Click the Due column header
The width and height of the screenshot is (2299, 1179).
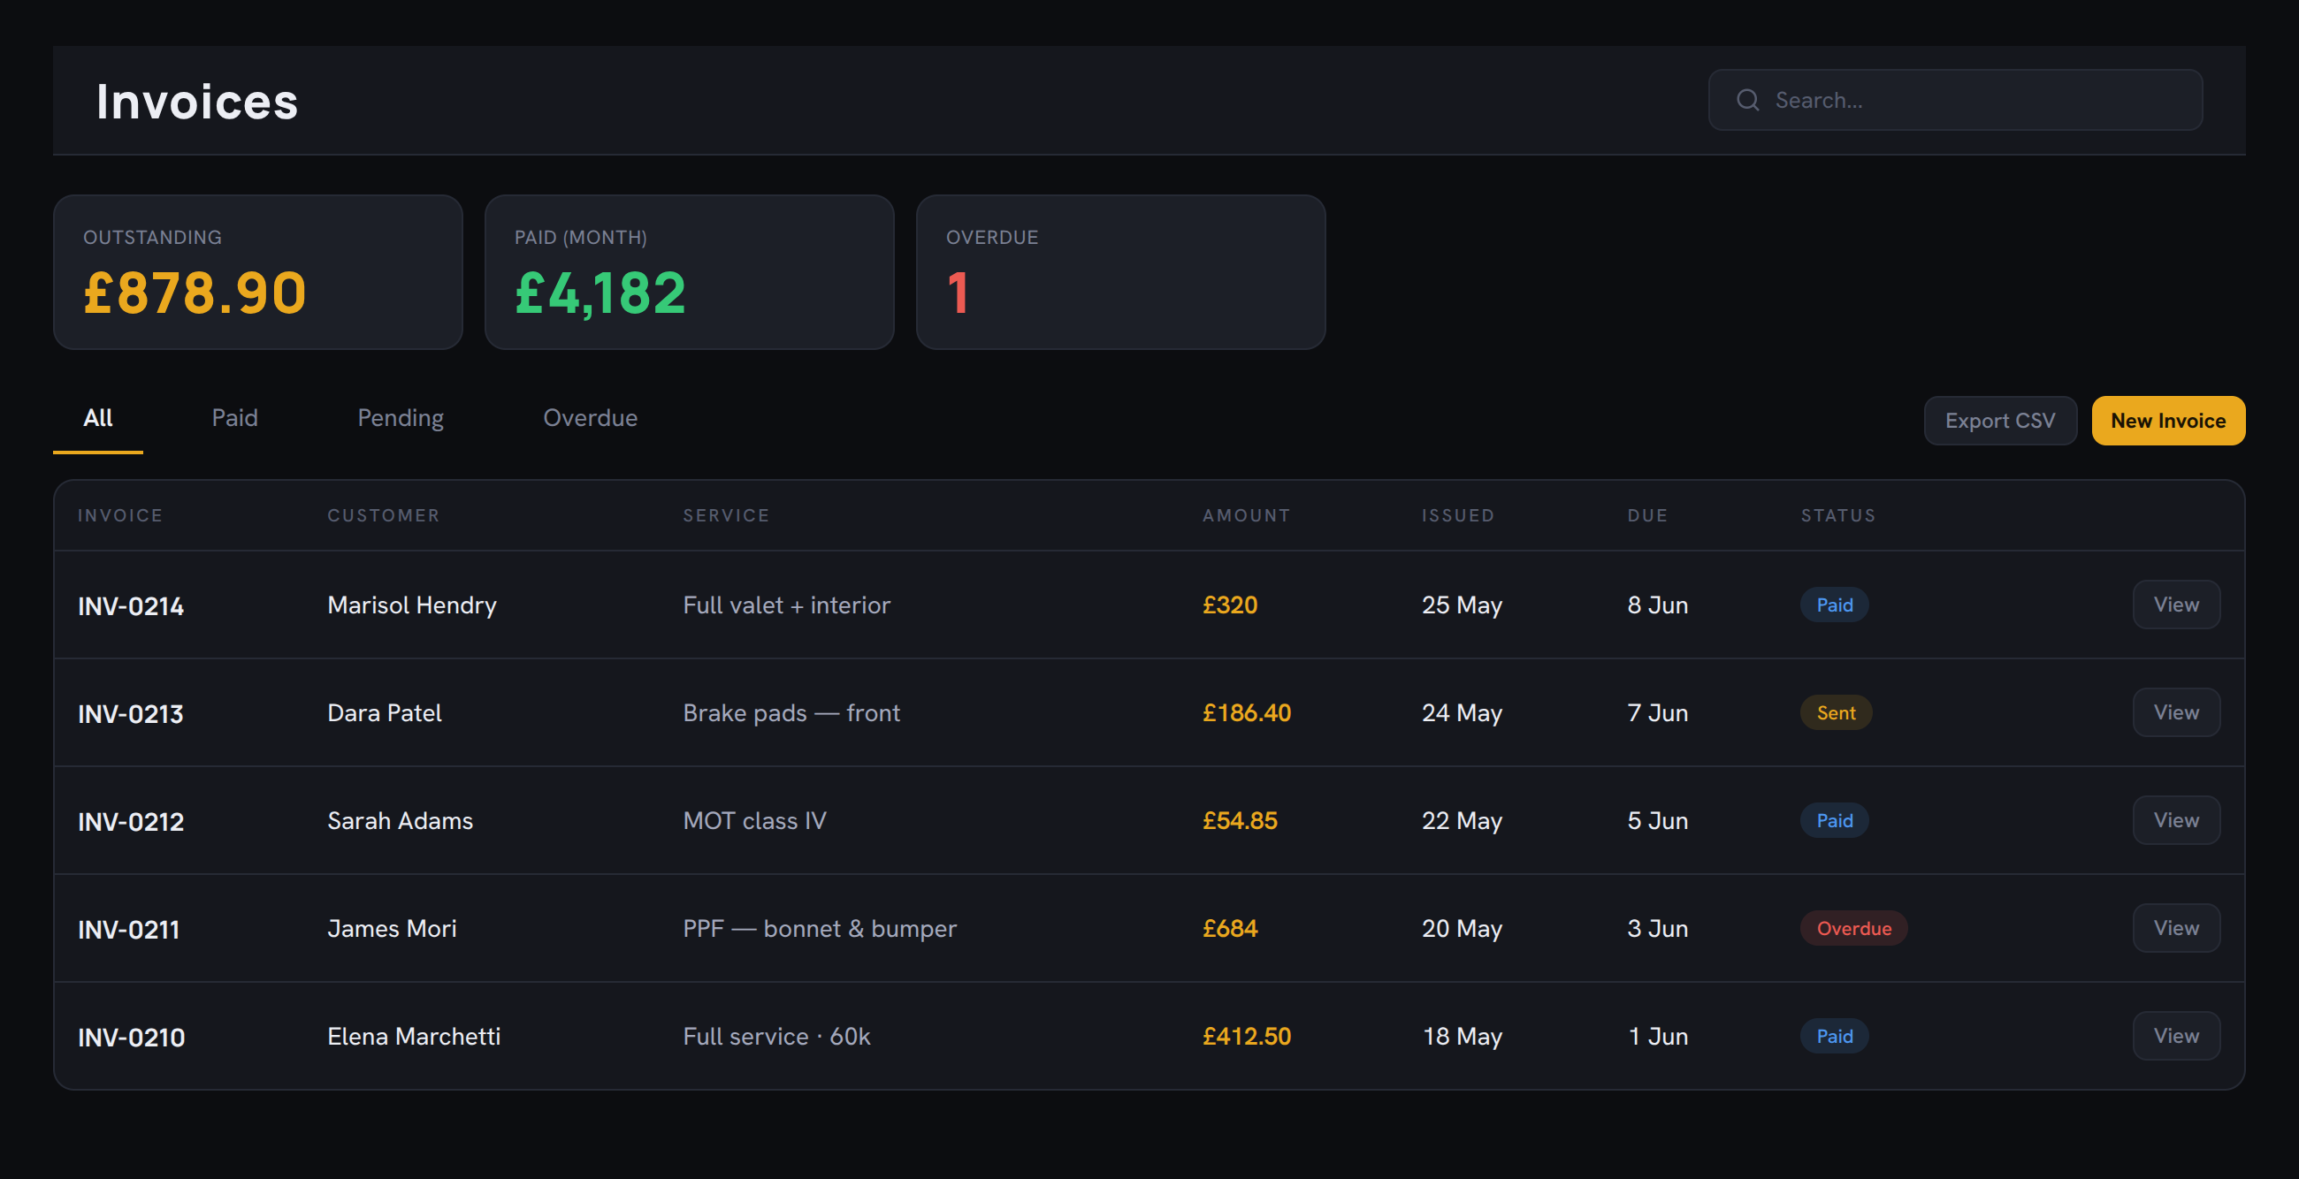point(1647,515)
